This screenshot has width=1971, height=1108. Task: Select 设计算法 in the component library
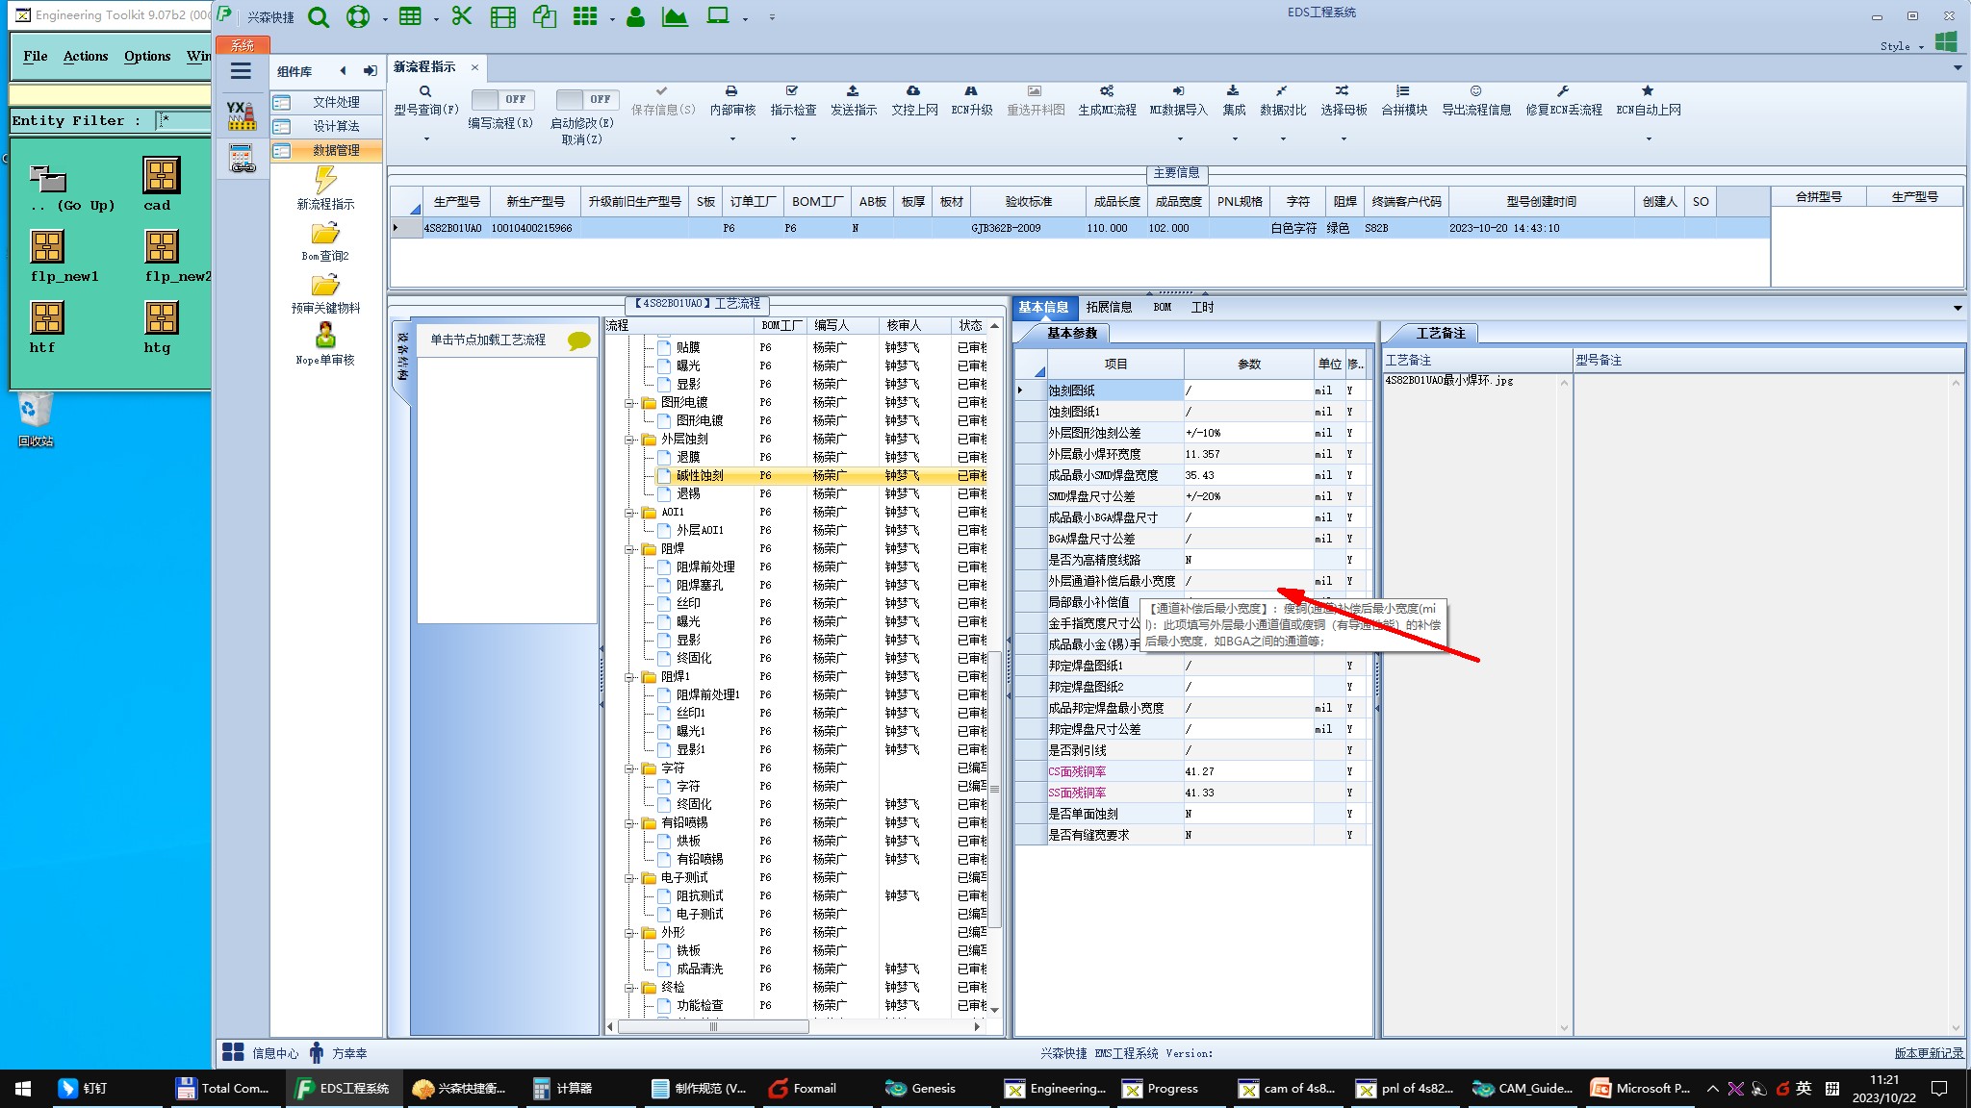[x=325, y=126]
